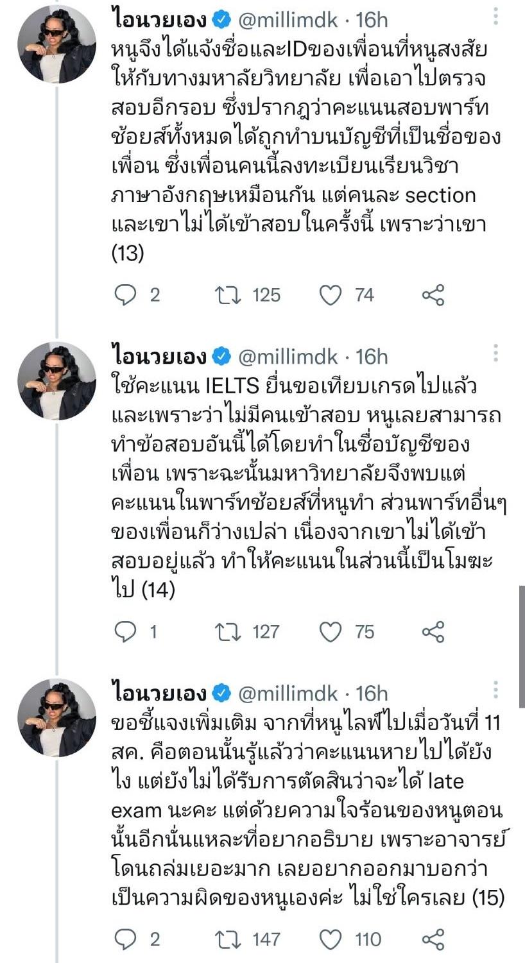Reply to the tweet numbered (15)
525x963 pixels.
tap(126, 940)
